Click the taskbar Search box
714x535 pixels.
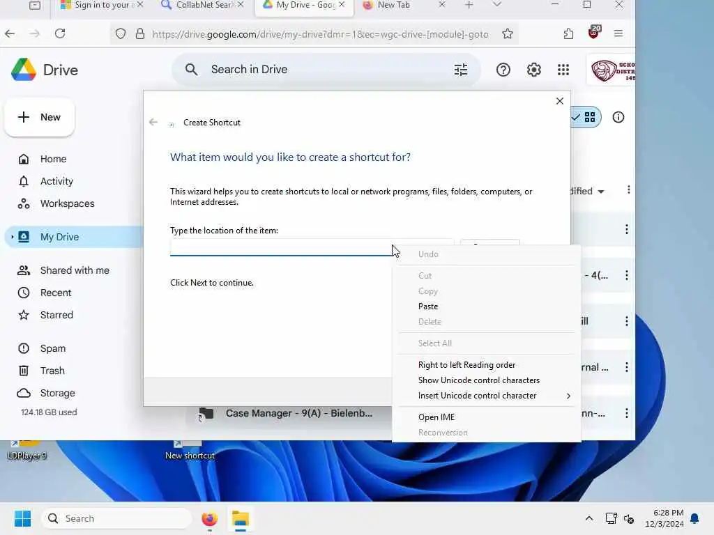tap(117, 518)
